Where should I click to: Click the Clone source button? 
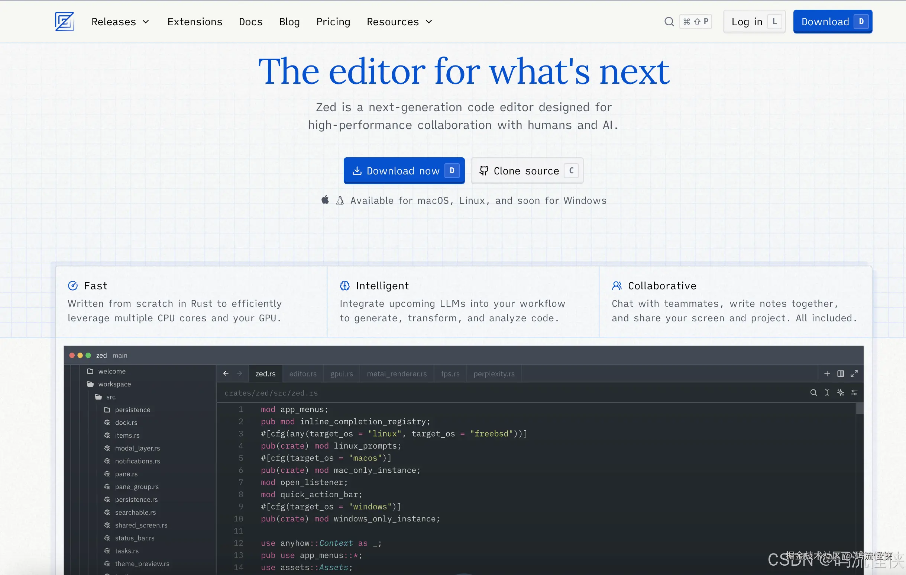point(526,171)
